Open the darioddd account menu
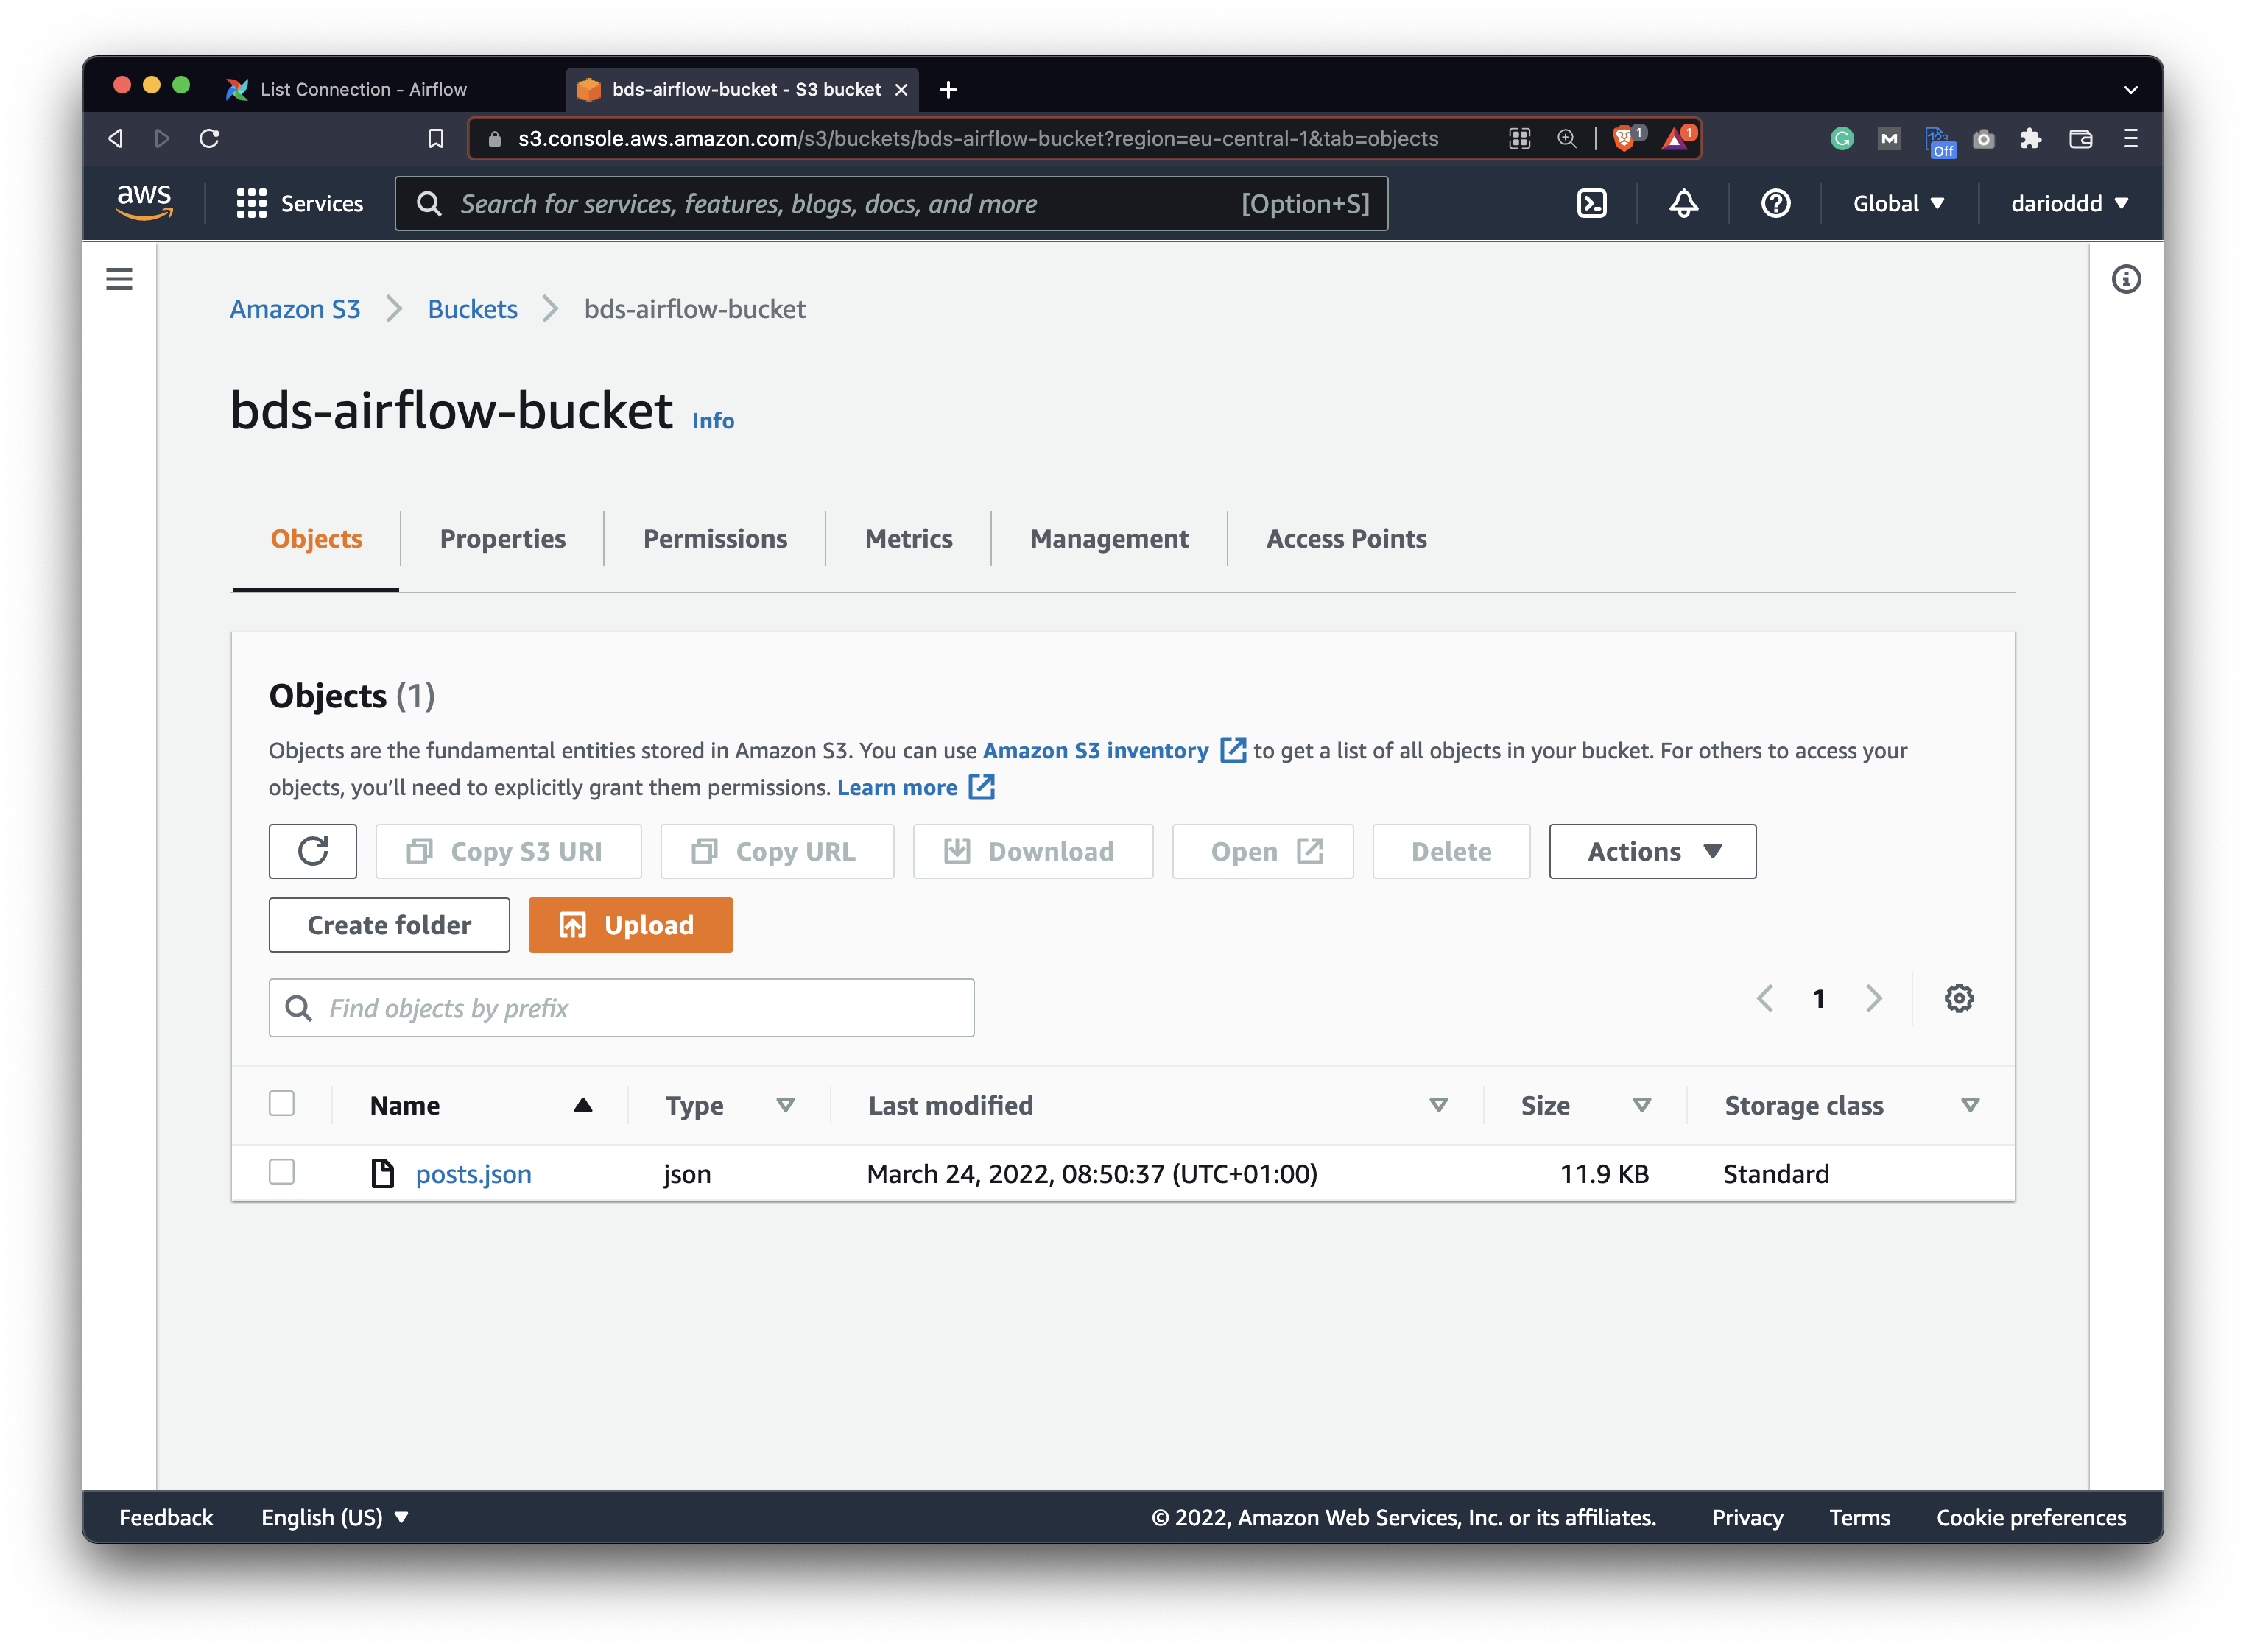 click(2068, 204)
